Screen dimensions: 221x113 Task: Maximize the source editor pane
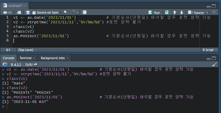214,6
